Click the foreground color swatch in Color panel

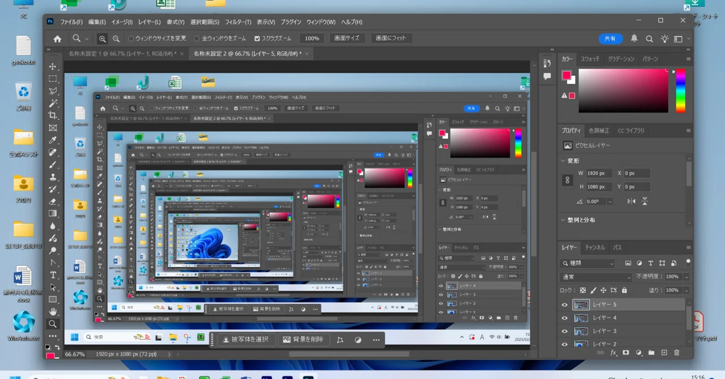pyautogui.click(x=566, y=76)
